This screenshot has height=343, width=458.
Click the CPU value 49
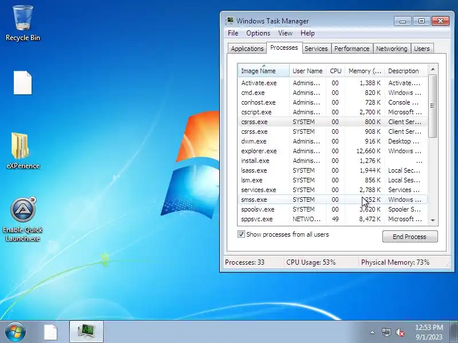pos(335,219)
